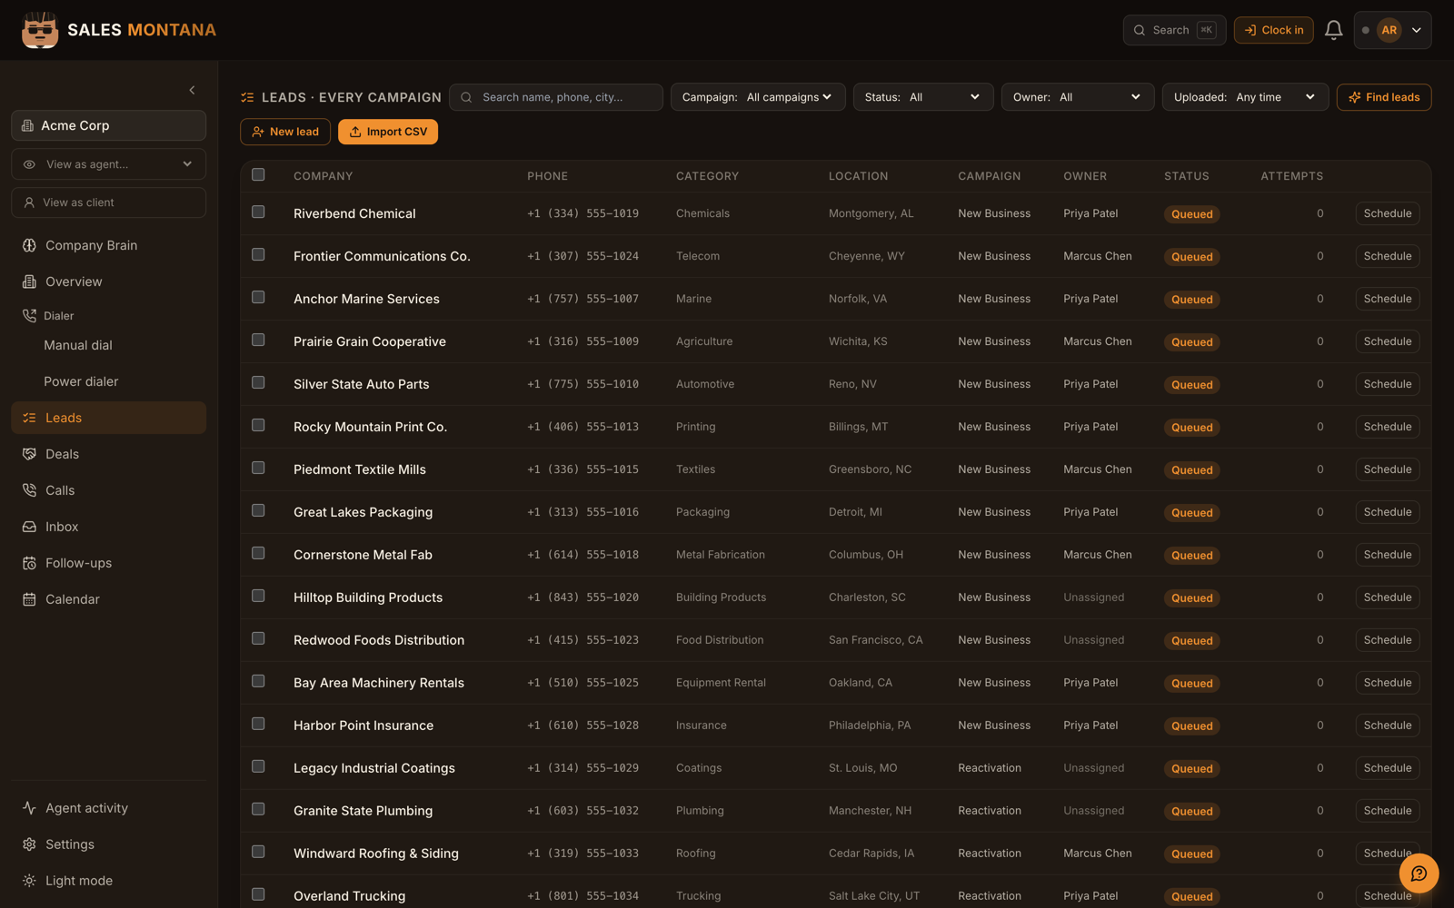Click the Import CSV button
Viewport: 1454px width, 908px height.
click(x=388, y=132)
